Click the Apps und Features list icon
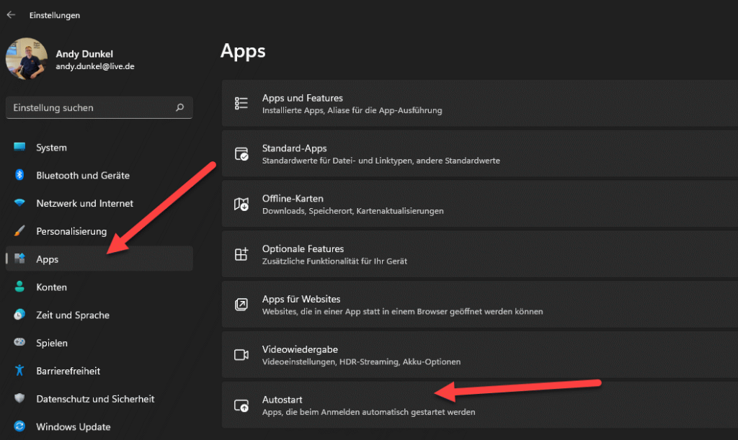 [x=241, y=103]
